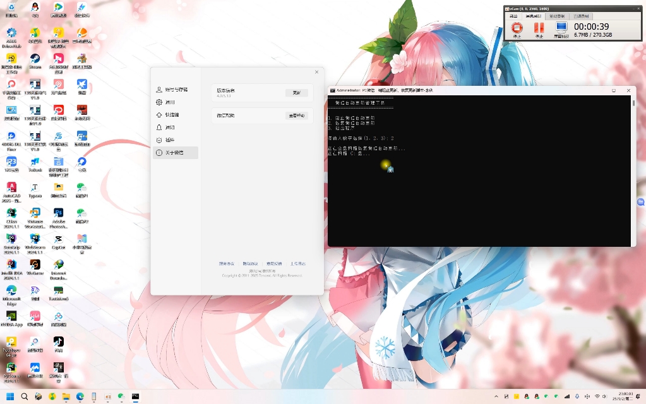This screenshot has height=404, width=646.
Task: Select 通用 in WeChat settings sidebar
Action: click(175, 102)
